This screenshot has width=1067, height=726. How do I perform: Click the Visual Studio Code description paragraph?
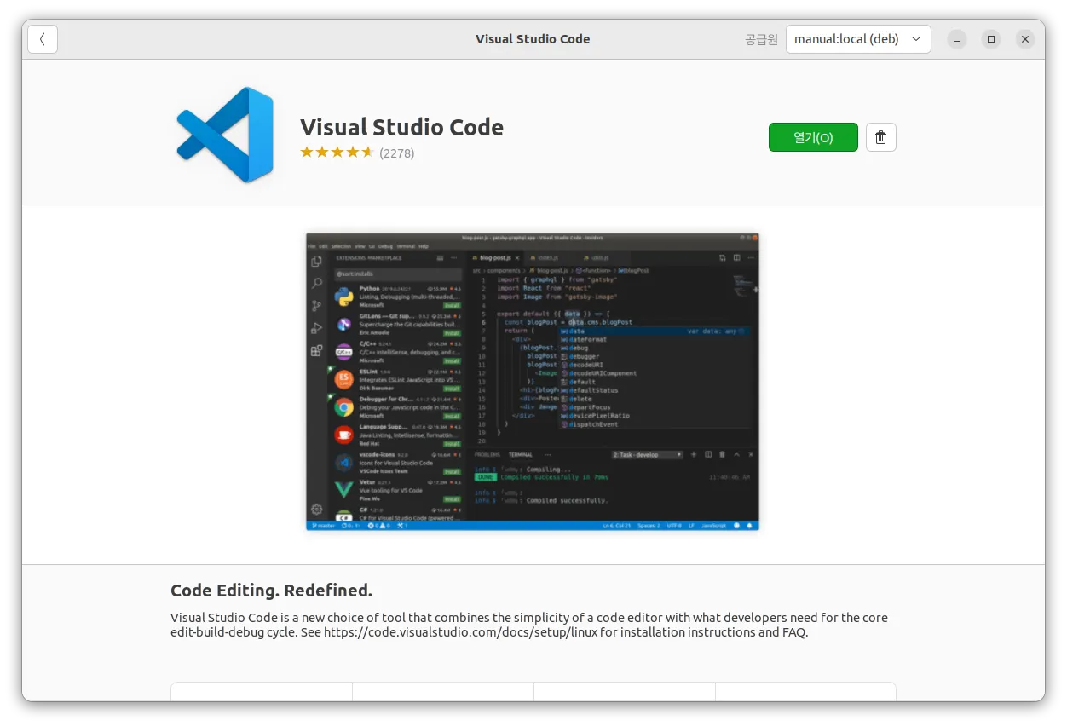click(x=528, y=625)
